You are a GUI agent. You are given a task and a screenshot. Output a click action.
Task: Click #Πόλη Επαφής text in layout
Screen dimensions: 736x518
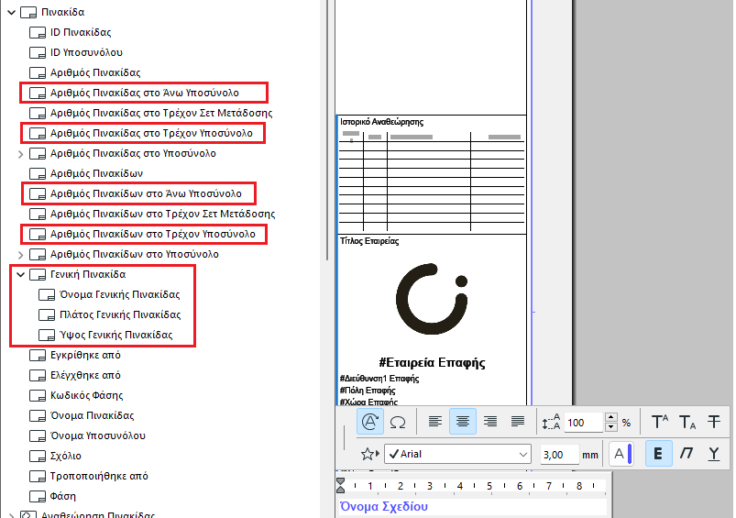tap(368, 391)
